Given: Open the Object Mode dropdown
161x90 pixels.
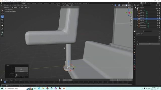Looking at the screenshot, I should pyautogui.click(x=9, y=5).
